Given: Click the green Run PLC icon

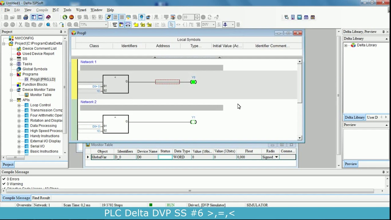Looking at the screenshot, I should coord(65,17).
